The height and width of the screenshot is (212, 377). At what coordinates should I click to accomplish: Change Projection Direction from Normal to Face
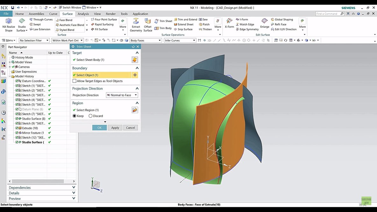click(136, 95)
